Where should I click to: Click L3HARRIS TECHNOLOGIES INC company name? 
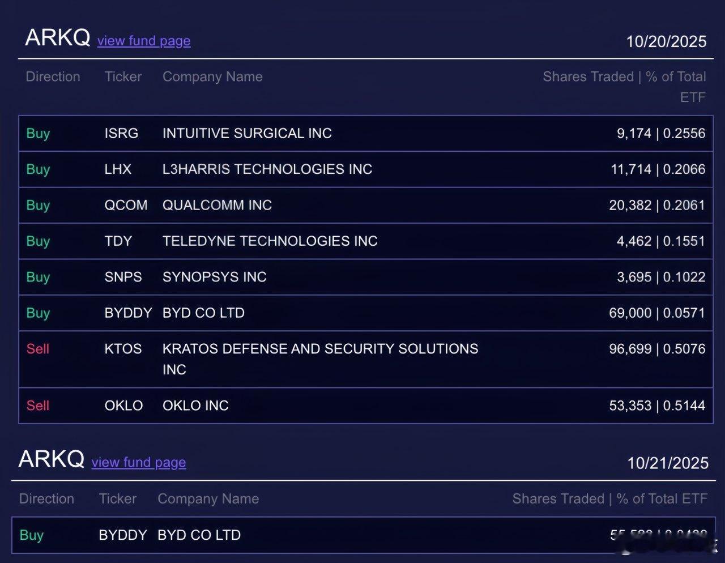pos(267,169)
